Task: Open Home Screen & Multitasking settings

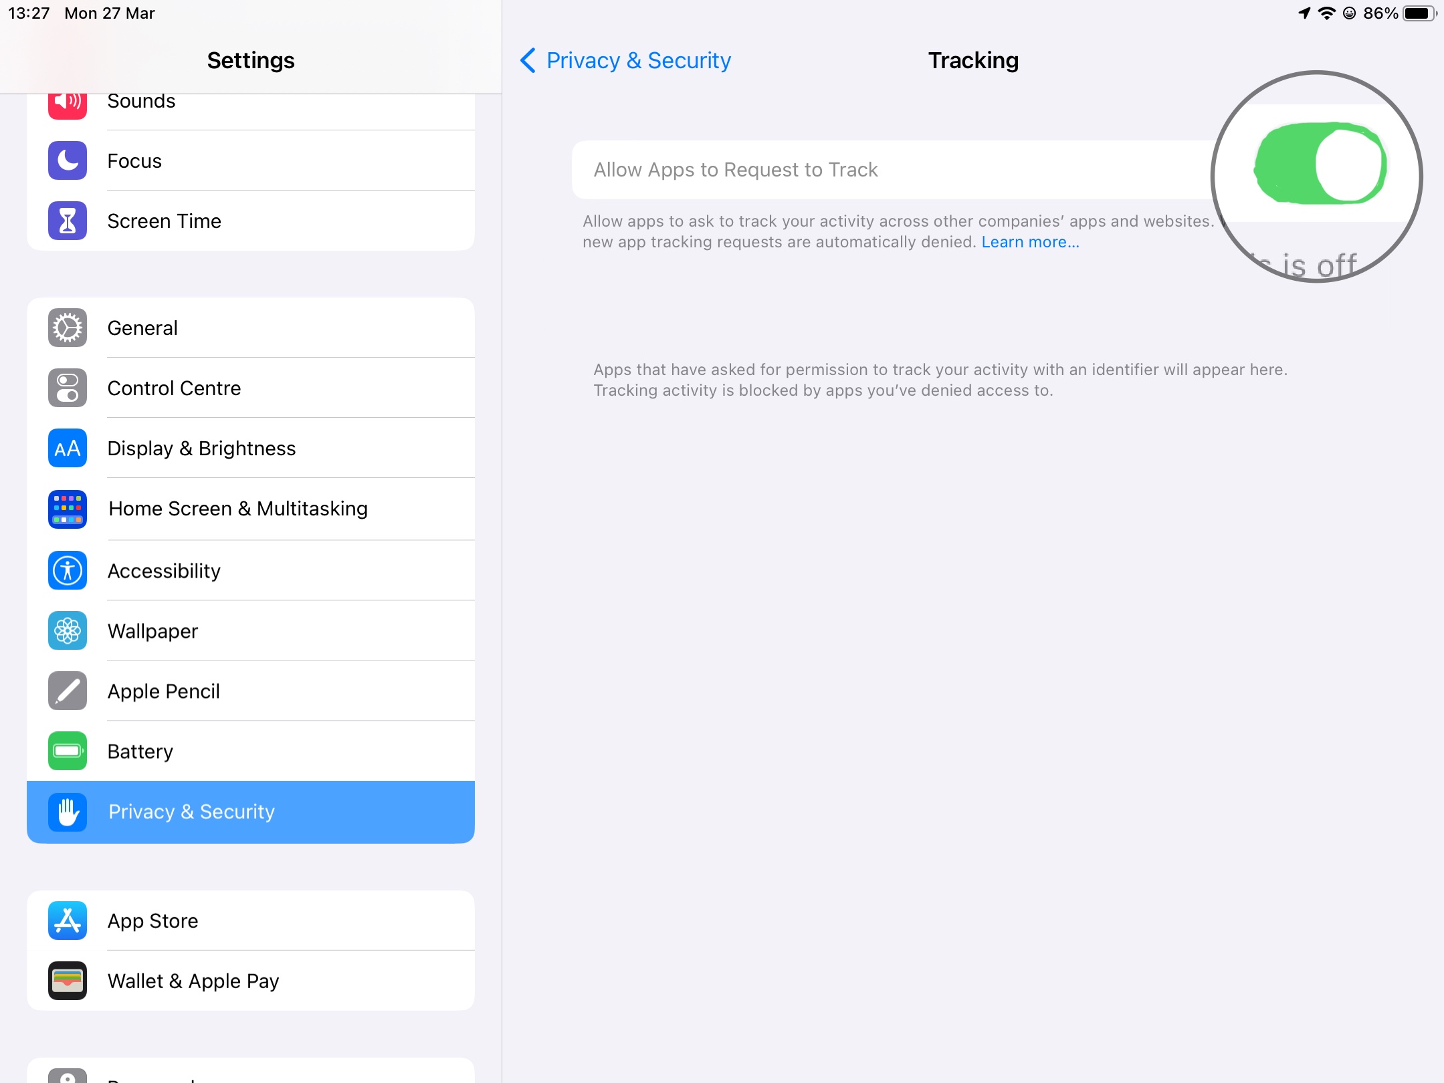Action: click(251, 509)
